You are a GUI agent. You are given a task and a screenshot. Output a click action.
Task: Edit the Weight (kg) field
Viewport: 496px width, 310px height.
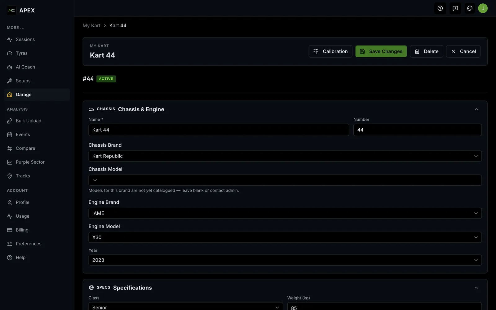point(384,307)
